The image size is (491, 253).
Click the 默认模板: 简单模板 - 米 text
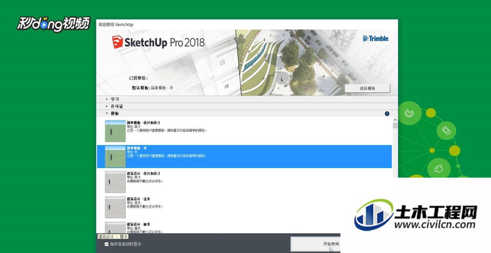(153, 88)
